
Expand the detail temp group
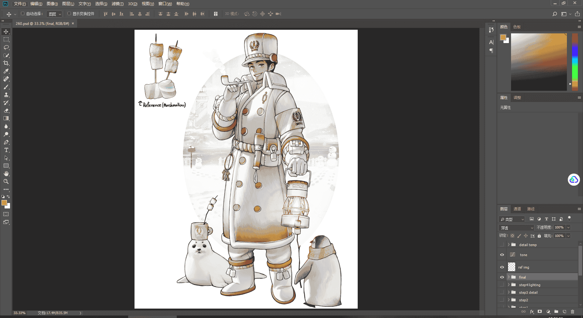509,245
